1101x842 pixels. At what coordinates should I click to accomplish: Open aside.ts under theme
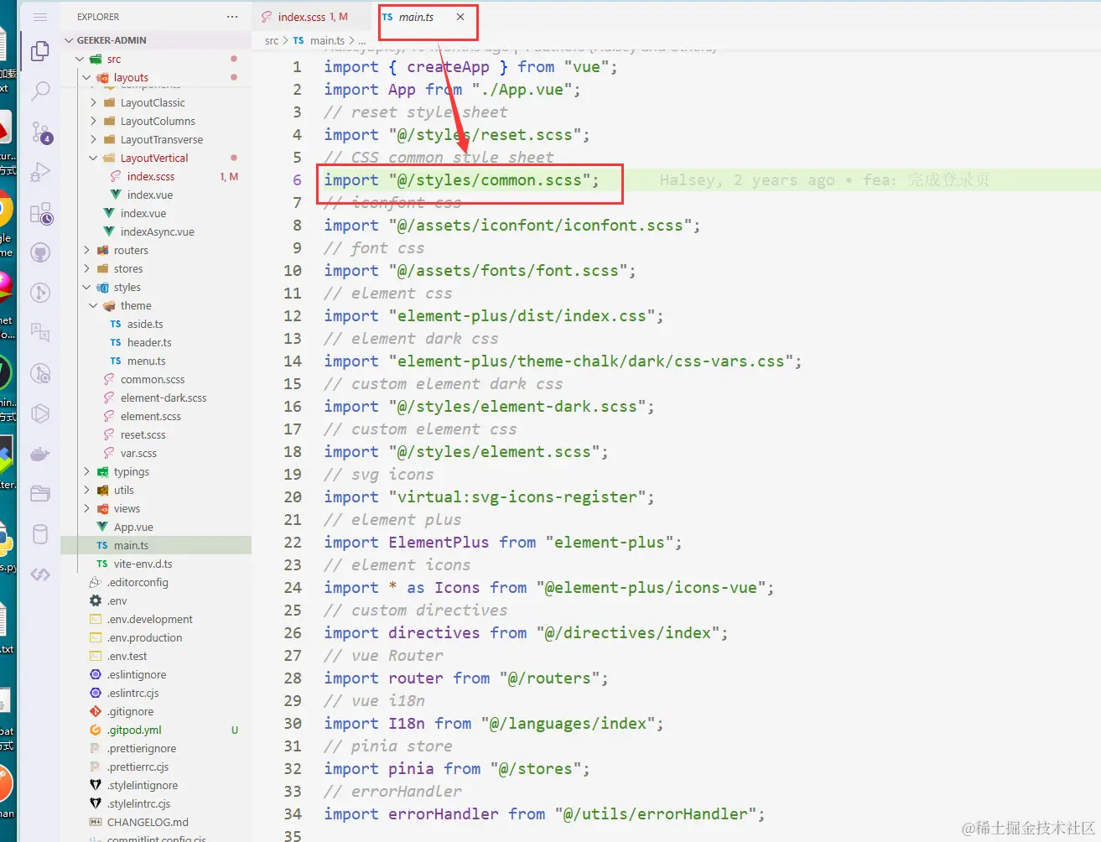click(x=145, y=324)
